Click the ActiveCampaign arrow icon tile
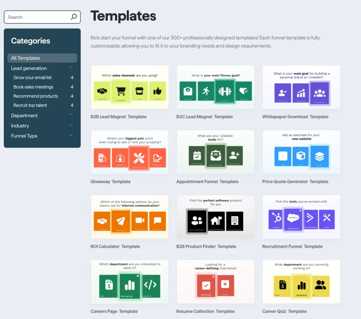Screen dimensions: 361x319 coord(310,219)
